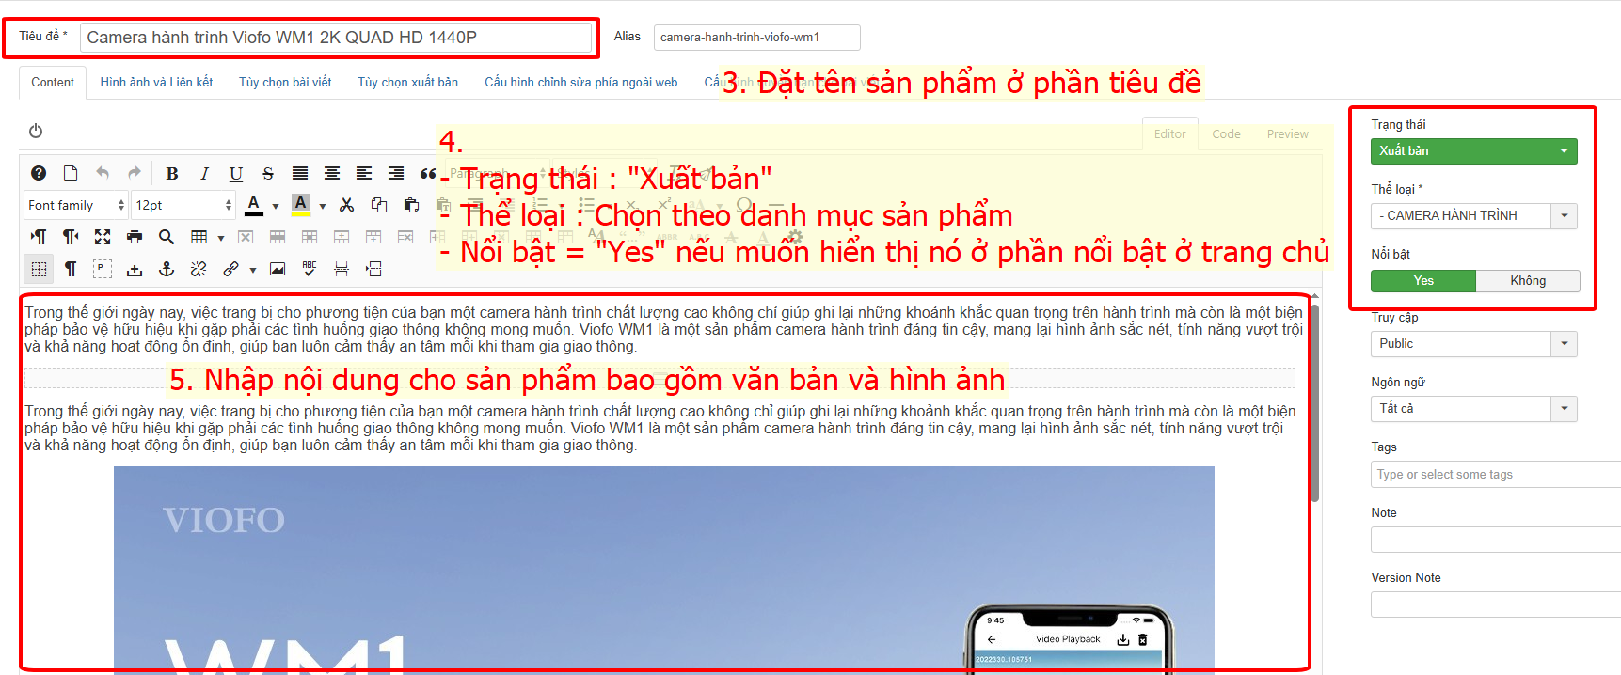Click the Print icon
1621x675 pixels.
(x=135, y=237)
